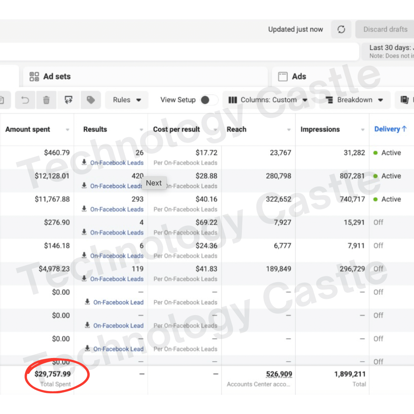
Task: Expand the Breakdown dropdown
Action: [x=355, y=100]
